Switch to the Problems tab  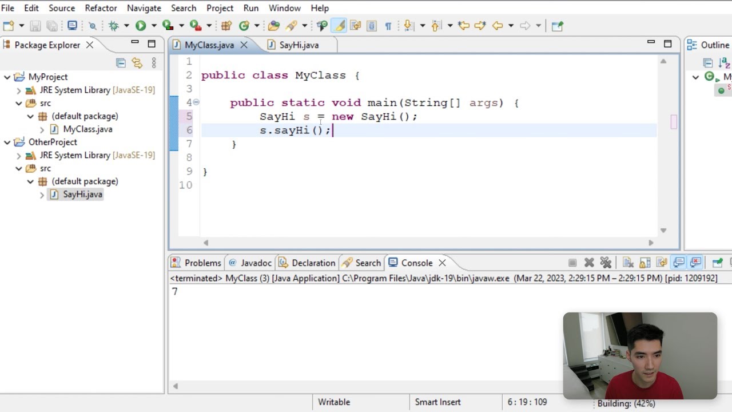coord(196,263)
